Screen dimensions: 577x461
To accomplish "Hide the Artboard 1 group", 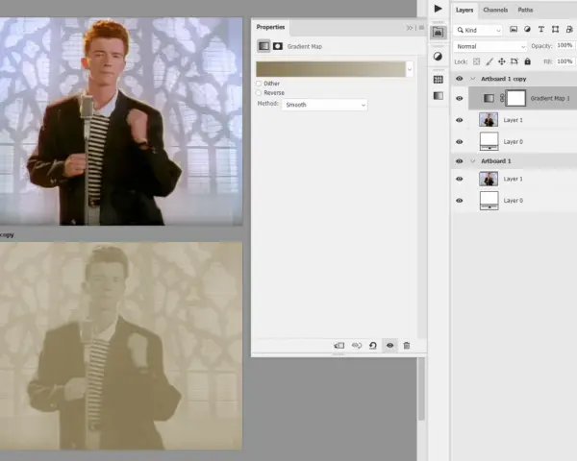I will [x=460, y=161].
